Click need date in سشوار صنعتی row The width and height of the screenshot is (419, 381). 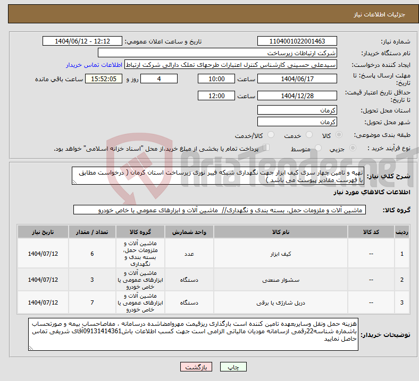[x=43, y=280]
